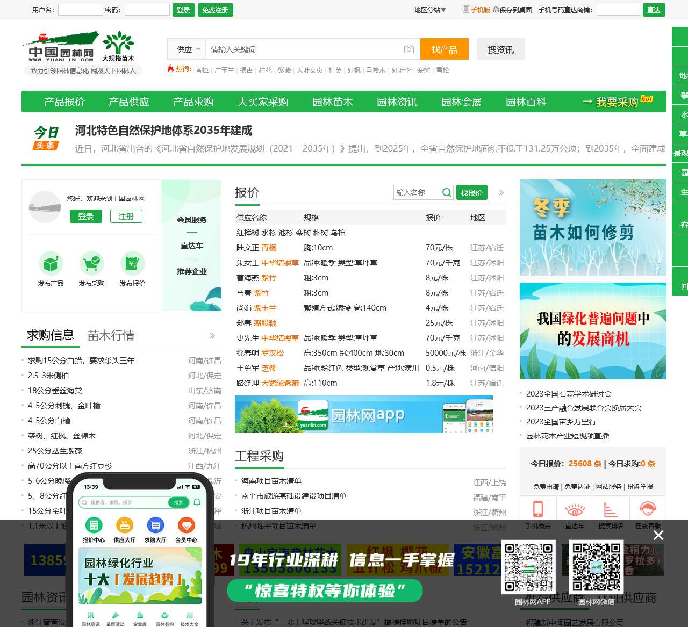Open 园林资讯 navigation item

point(397,102)
